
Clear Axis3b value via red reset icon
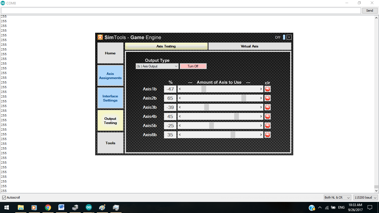[x=267, y=107]
